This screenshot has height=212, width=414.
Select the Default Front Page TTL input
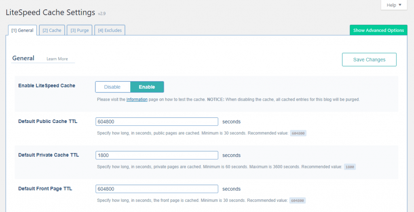[157, 189]
